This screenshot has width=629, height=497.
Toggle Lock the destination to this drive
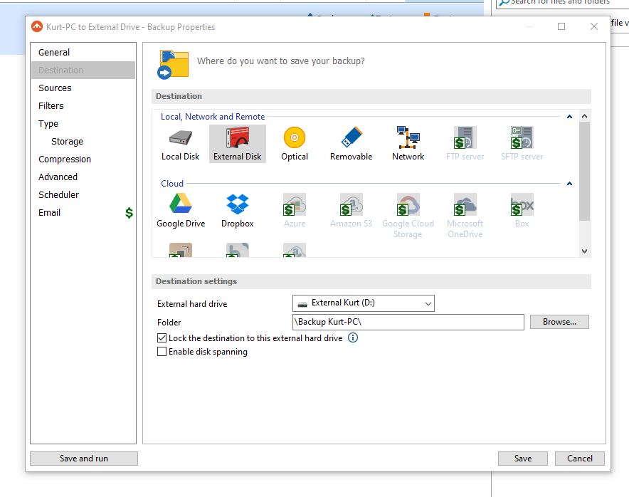162,338
